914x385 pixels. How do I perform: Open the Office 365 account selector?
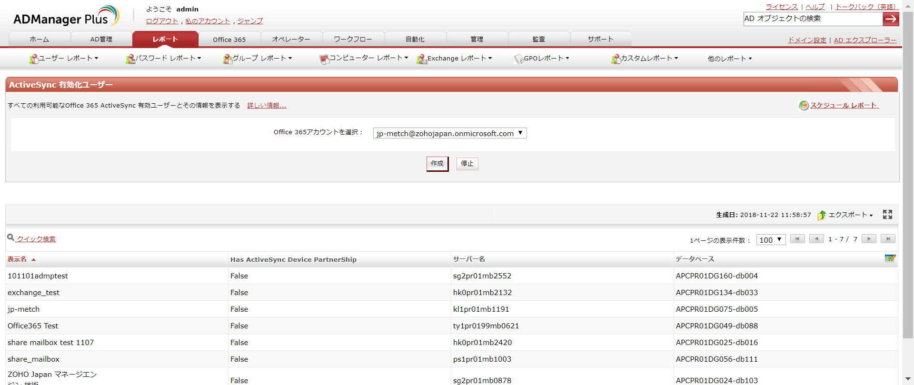[x=450, y=133]
